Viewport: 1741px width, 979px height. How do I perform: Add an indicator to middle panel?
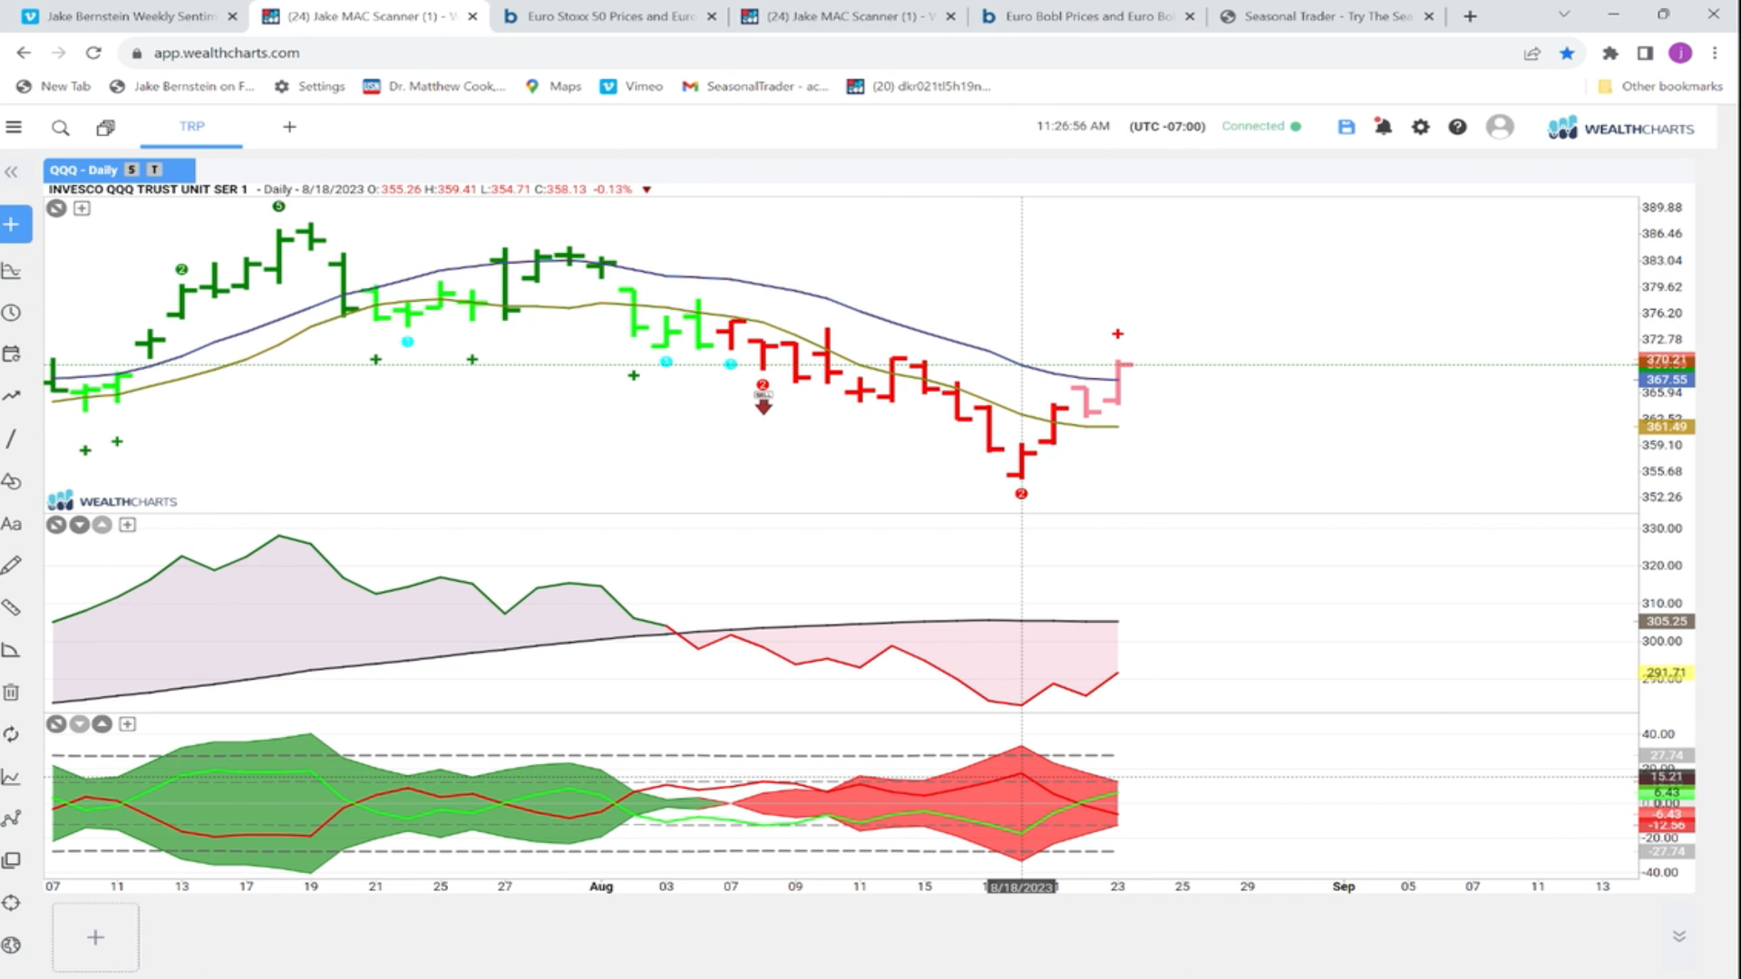[127, 525]
